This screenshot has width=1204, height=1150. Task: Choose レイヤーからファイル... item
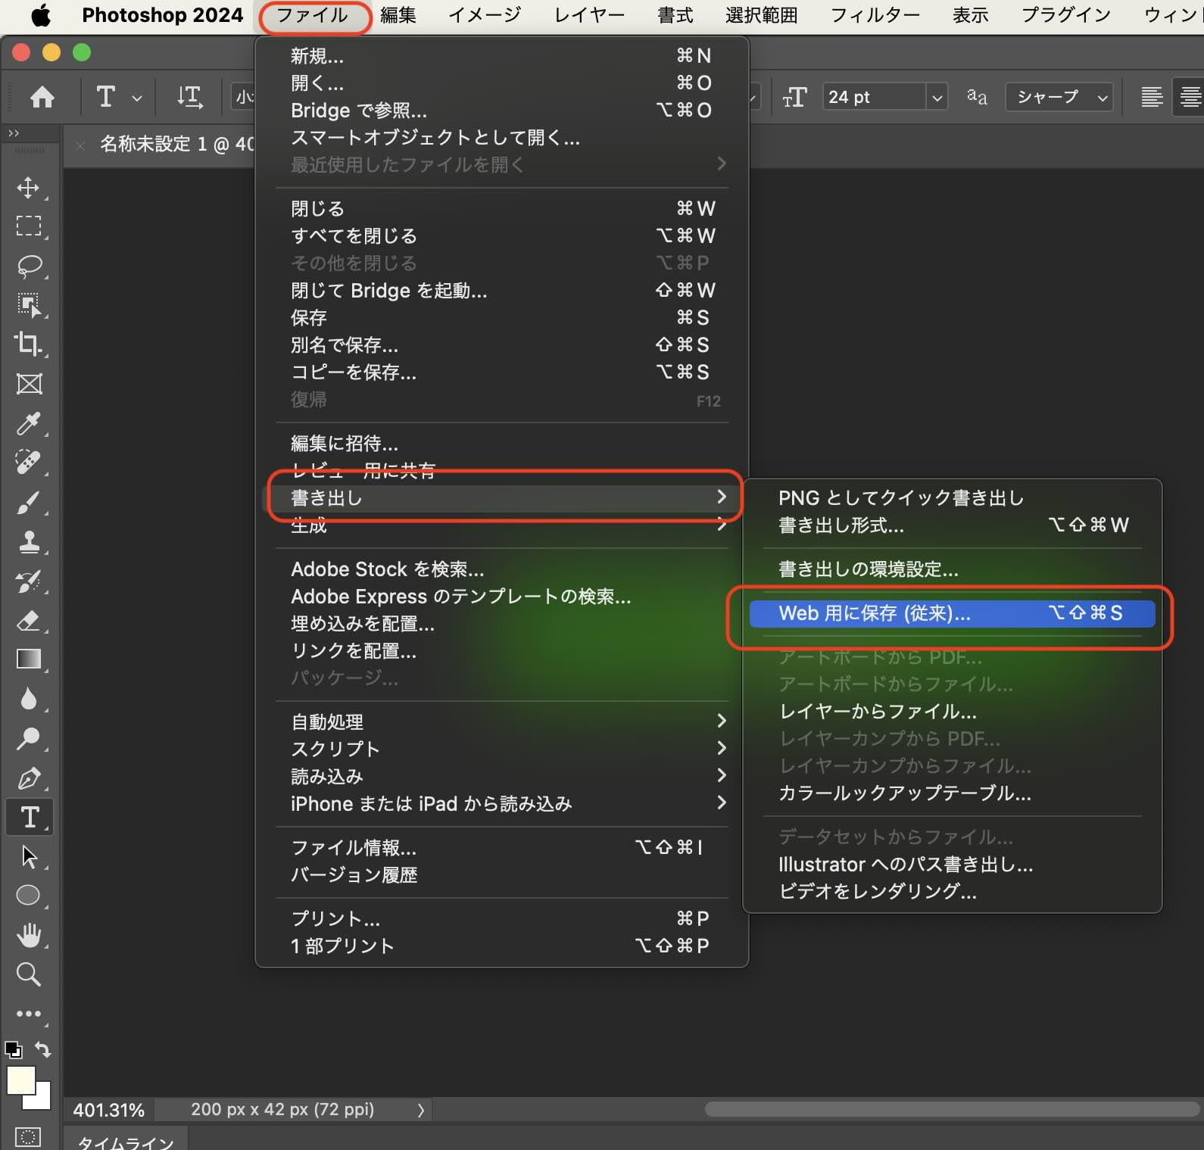(x=952, y=712)
